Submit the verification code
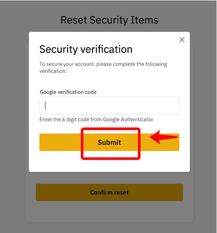The width and height of the screenshot is (217, 233). point(109,142)
